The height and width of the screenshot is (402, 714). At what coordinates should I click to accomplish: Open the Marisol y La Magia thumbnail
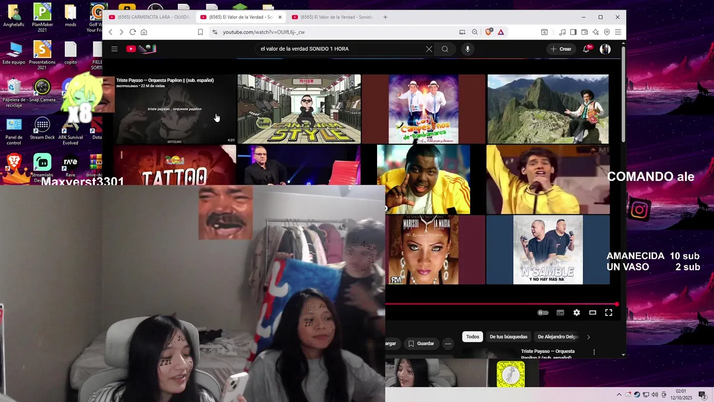pos(436,250)
